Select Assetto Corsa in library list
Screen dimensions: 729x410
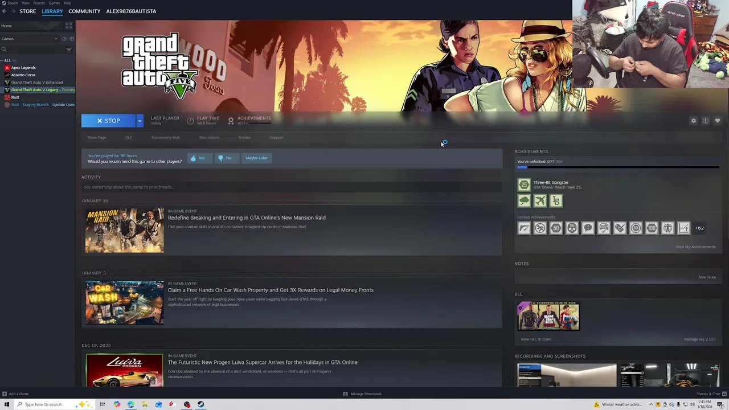(x=23, y=75)
